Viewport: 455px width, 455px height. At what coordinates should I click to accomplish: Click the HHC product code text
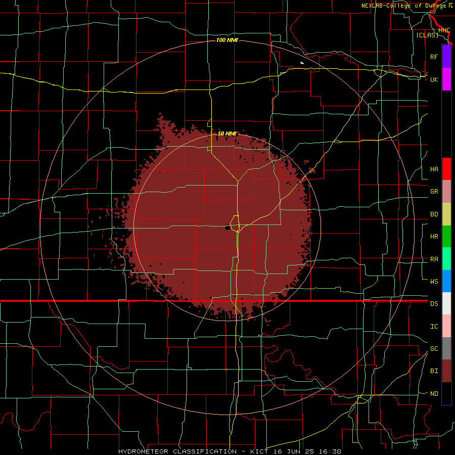(444, 30)
